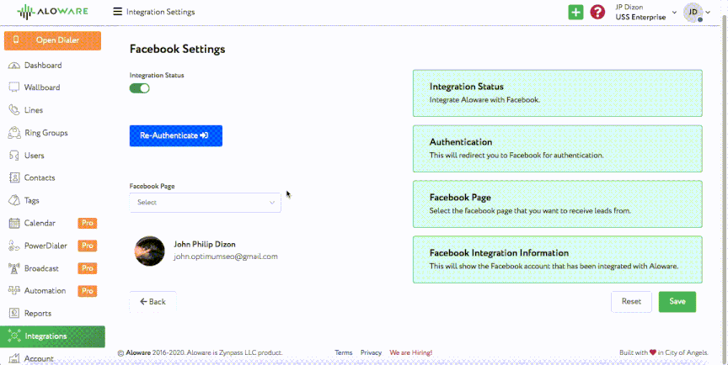Screen dimensions: 728x365
Task: Toggle the Integration Status switch
Action: pyautogui.click(x=139, y=88)
